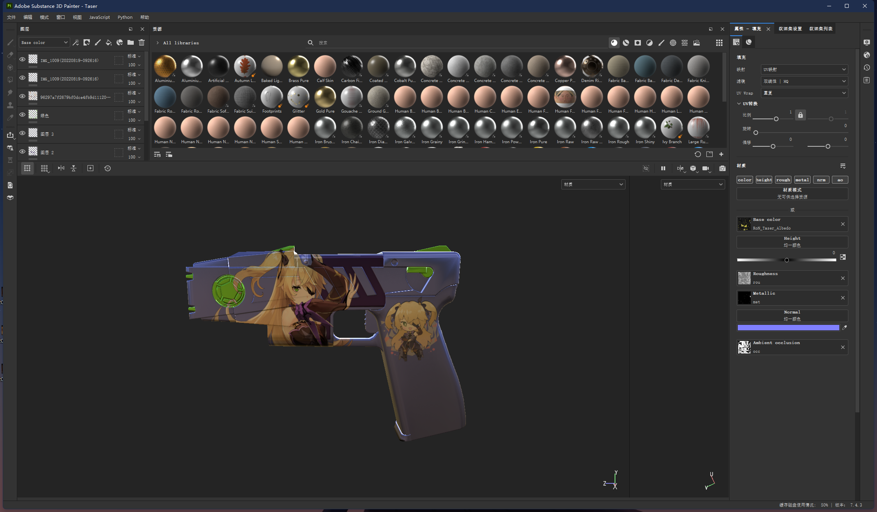The image size is (877, 512).
Task: Create a new folder in layers panel
Action: point(131,42)
